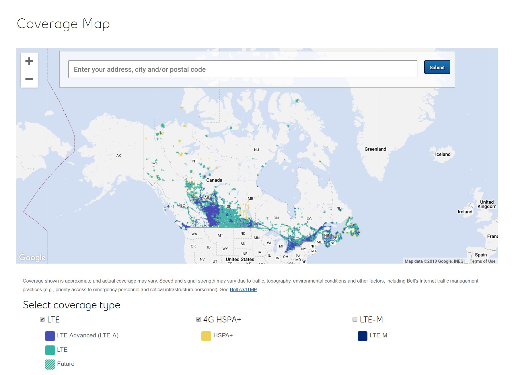Click the 'AK' label on the map
Screen dimensions: 514x375
(x=118, y=155)
